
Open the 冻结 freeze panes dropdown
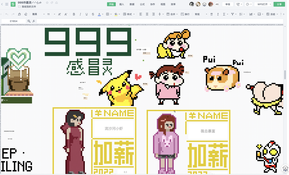272,14
